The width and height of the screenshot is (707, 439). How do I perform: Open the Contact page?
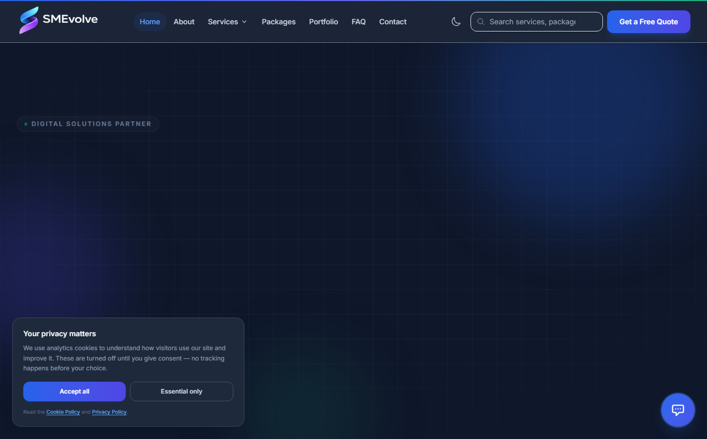pos(393,22)
